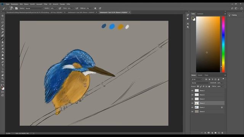The image size is (244, 137).
Task: Switch to the middle Unbenannt document tab
Action: 81,12
